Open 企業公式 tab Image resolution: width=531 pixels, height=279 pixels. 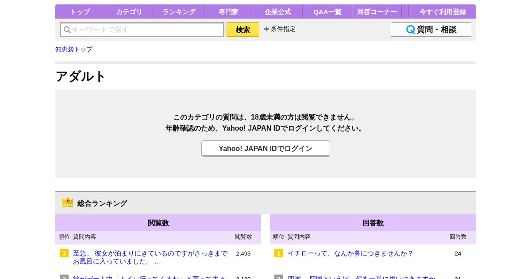tap(278, 12)
